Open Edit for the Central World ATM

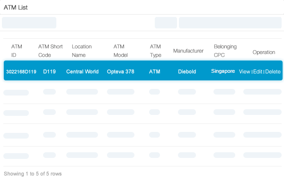point(258,72)
